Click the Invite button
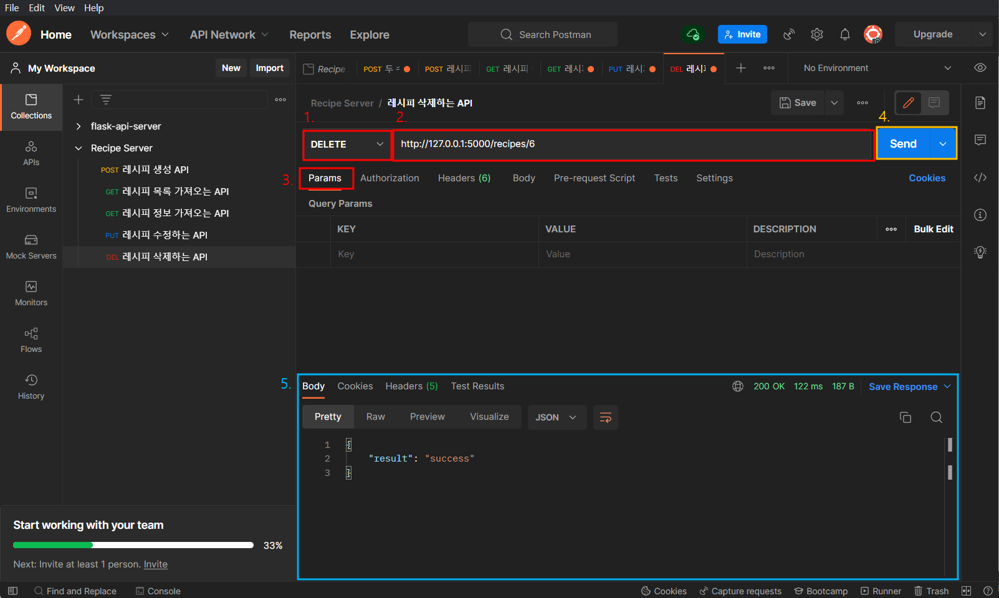 click(x=742, y=34)
